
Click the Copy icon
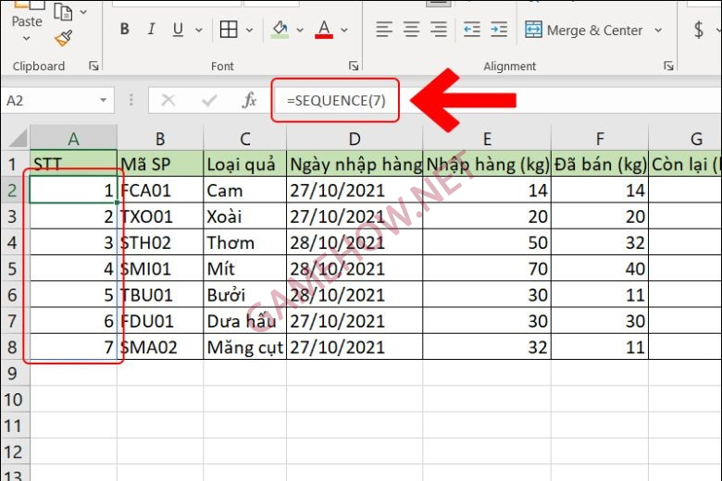pyautogui.click(x=63, y=11)
